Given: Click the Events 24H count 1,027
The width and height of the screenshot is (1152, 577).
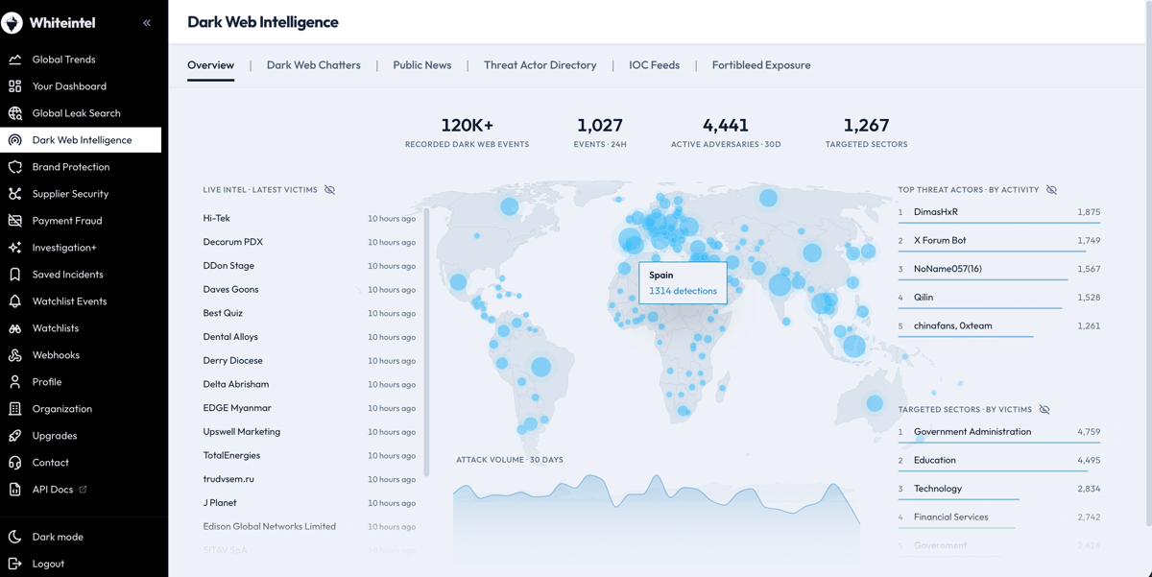Looking at the screenshot, I should (600, 125).
